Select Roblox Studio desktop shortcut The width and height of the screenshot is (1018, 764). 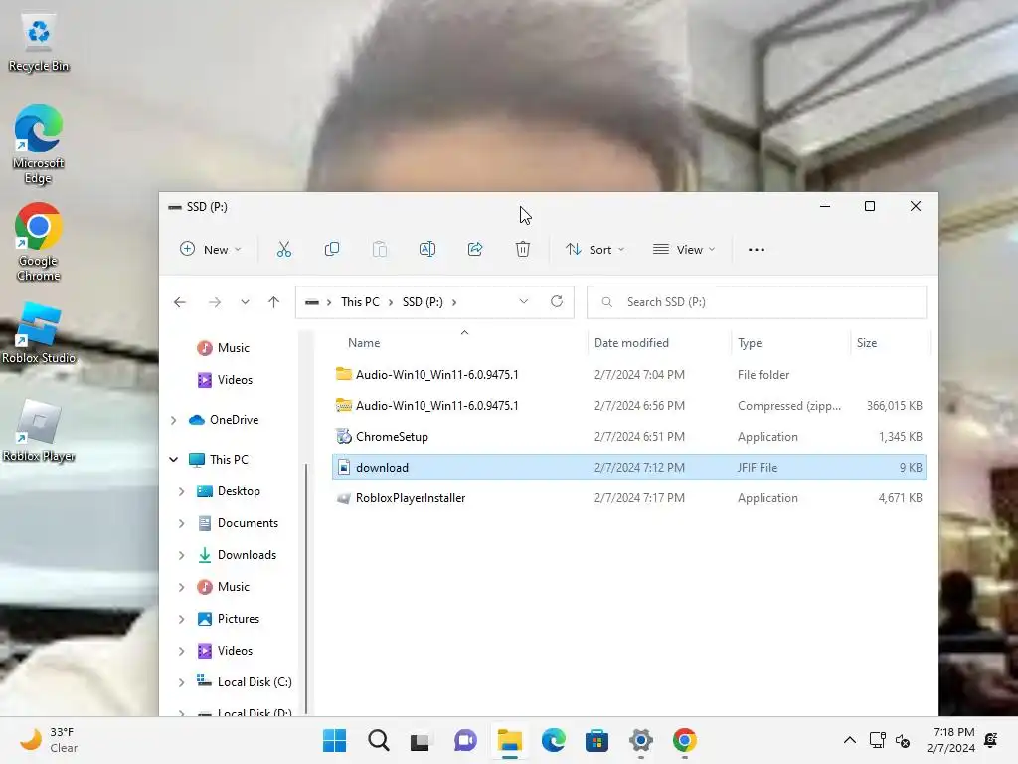coord(39,332)
